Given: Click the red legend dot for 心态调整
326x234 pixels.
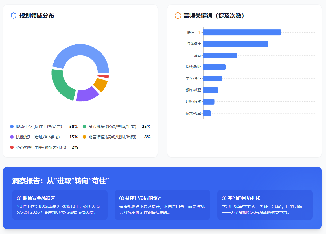Looking at the screenshot, I should coord(12,147).
